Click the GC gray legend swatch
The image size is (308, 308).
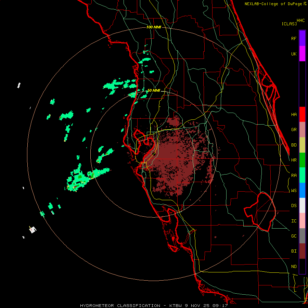click(x=302, y=236)
